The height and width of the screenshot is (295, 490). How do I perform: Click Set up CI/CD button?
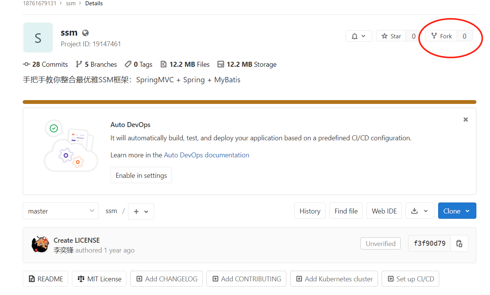click(x=410, y=279)
